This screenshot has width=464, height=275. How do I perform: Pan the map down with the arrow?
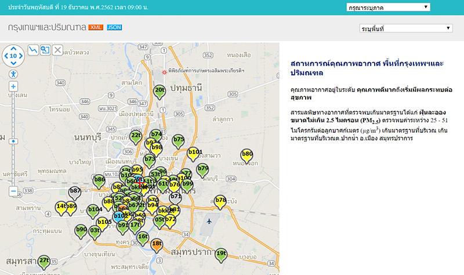tap(13, 63)
